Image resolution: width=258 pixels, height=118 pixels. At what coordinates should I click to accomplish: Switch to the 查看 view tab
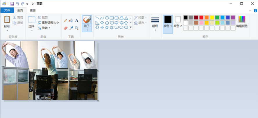pos(33,10)
